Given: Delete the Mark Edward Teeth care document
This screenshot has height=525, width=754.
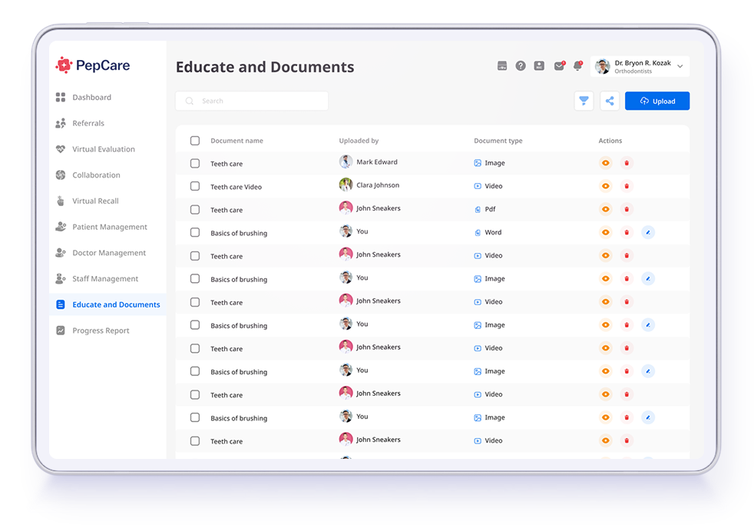Looking at the screenshot, I should click(627, 163).
